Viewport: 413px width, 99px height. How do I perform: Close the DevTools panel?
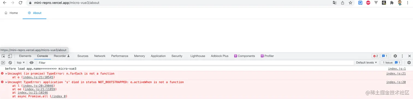(x=409, y=56)
